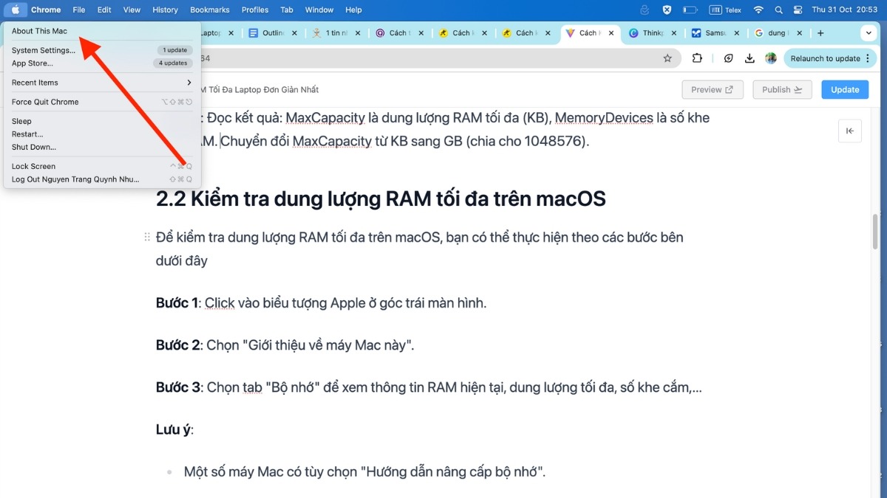Open the Help menu
Viewport: 887px width, 498px height.
(x=354, y=10)
